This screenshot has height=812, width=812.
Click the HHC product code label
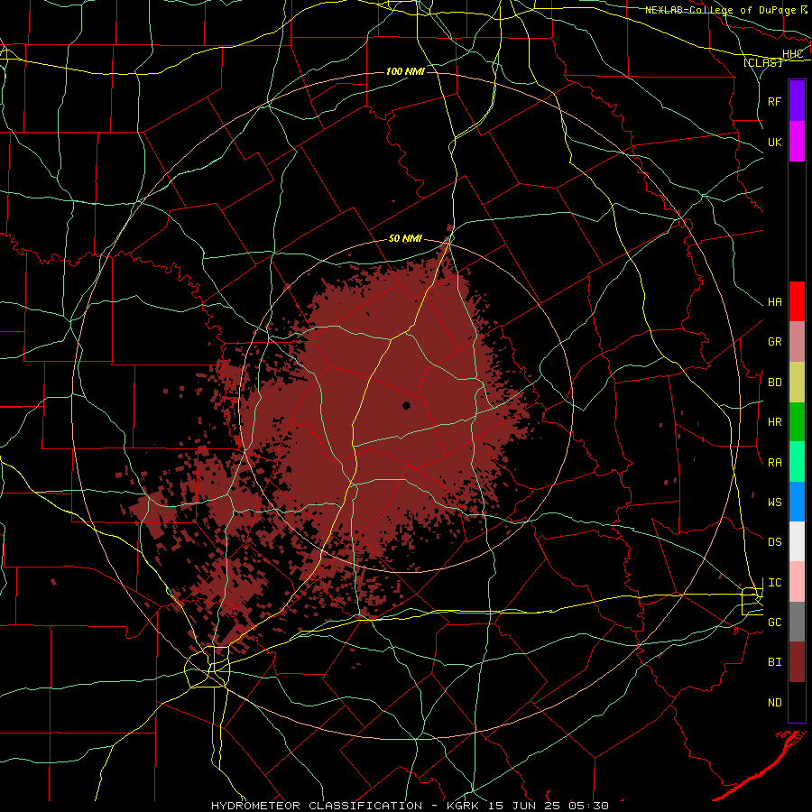793,54
